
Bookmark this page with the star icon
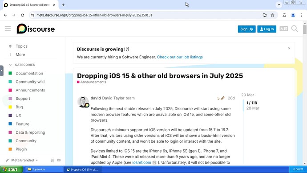tap(272, 15)
